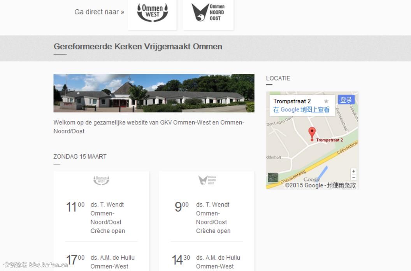Click the red location pin on map

pyautogui.click(x=312, y=134)
